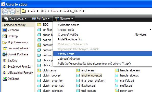Open the Pohľady views dropdown
152x92 pixels.
coord(41,19)
